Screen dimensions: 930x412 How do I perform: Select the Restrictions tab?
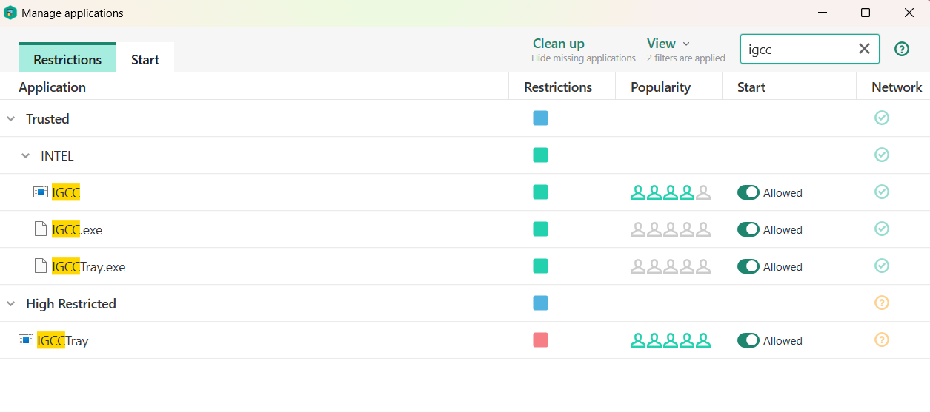67,60
